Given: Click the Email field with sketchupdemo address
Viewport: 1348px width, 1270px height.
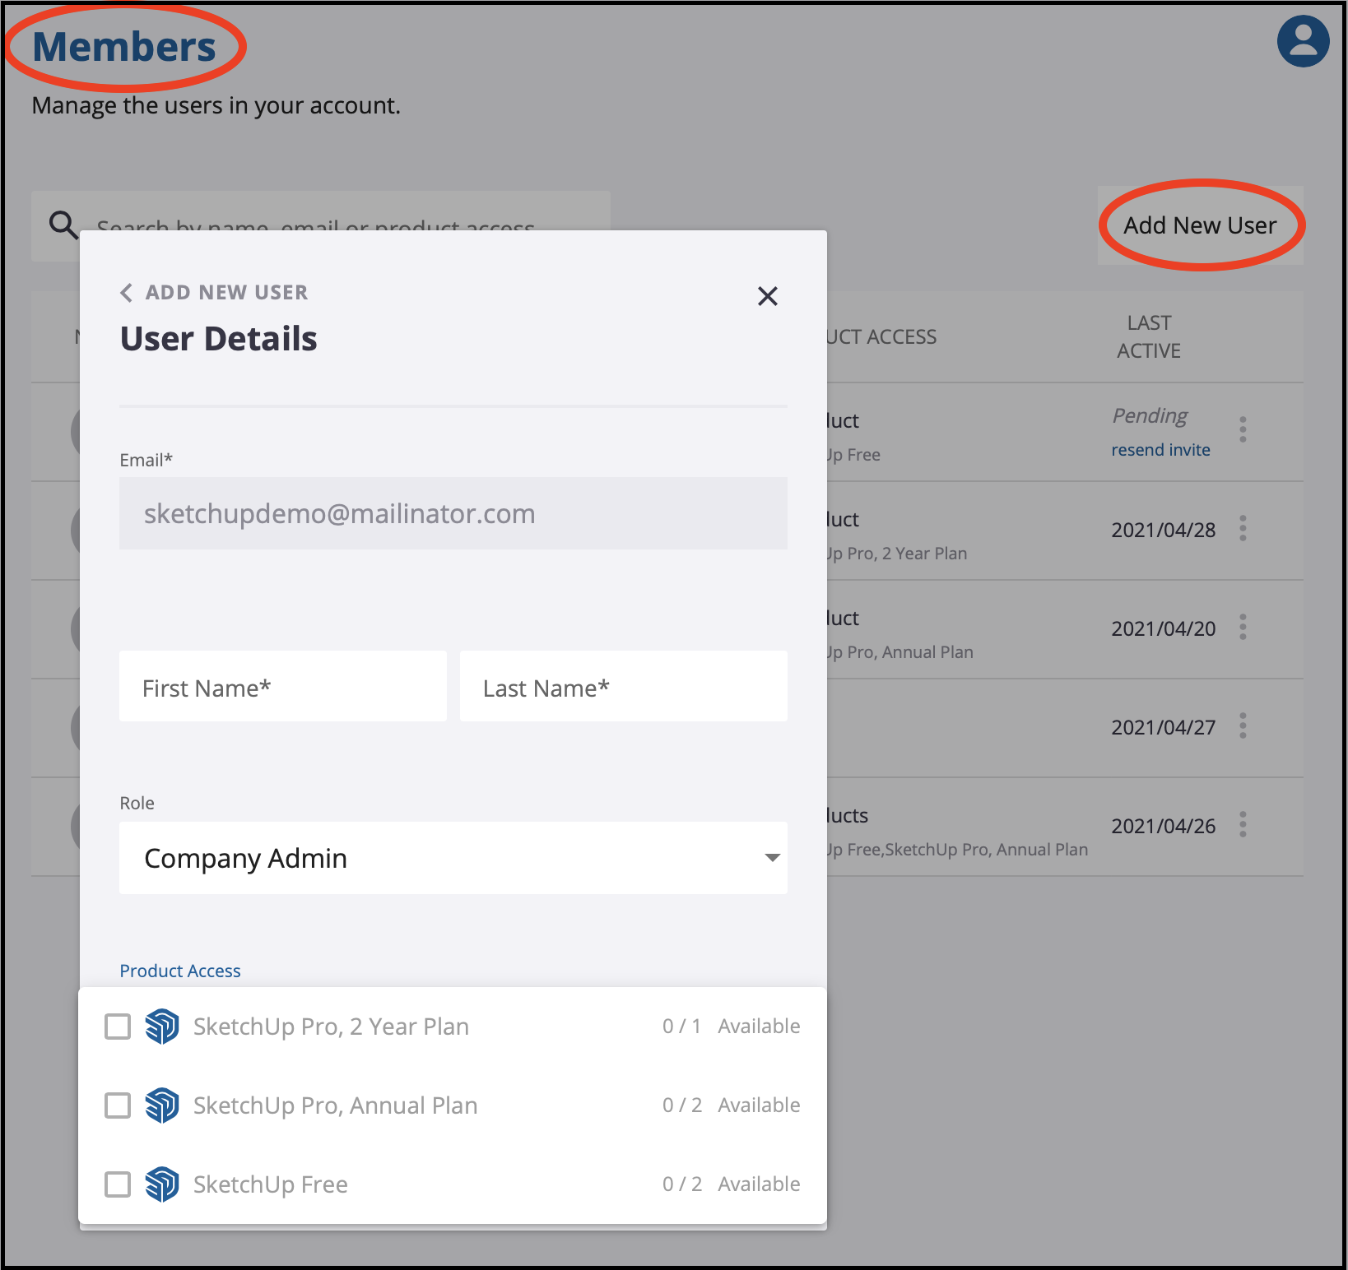Looking at the screenshot, I should click(x=453, y=513).
